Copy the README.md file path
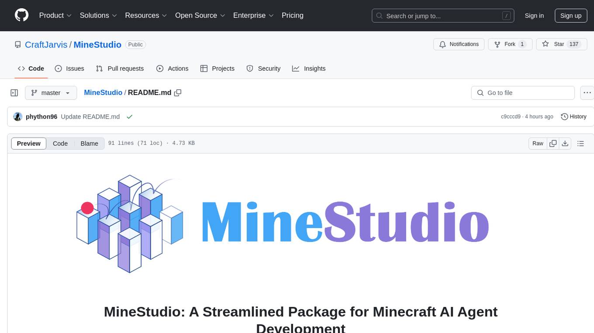 click(x=178, y=92)
